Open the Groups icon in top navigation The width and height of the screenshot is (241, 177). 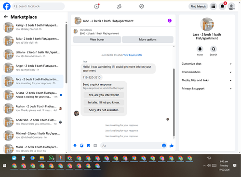(x=141, y=6)
